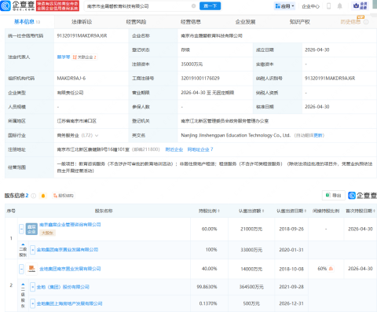This screenshot has width=377, height=312.
Task: Open the 股权结构 chart button
Action: [x=64, y=196]
